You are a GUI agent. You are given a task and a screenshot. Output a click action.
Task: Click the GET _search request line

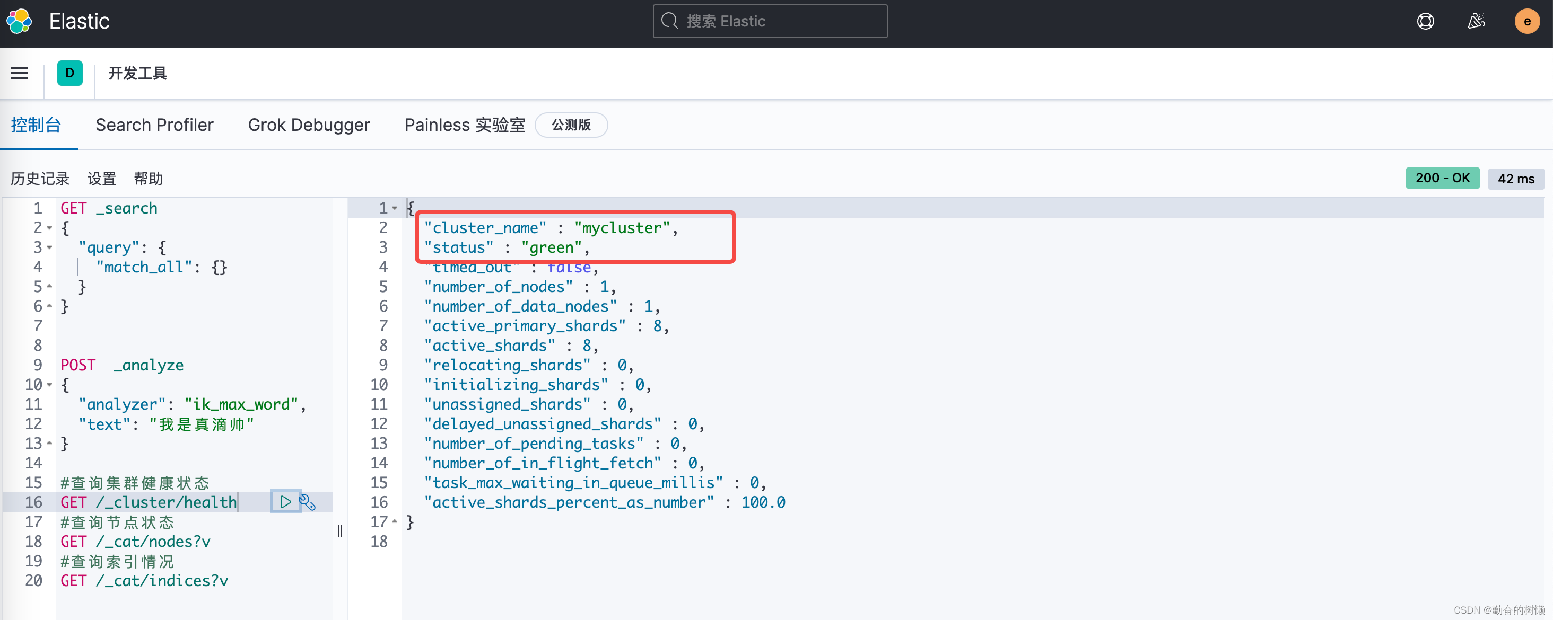coord(109,208)
